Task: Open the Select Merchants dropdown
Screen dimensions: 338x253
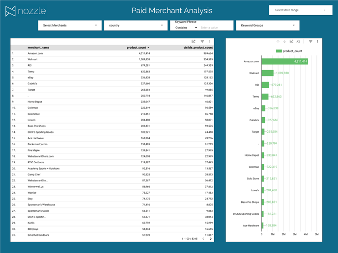Action: coord(70,25)
